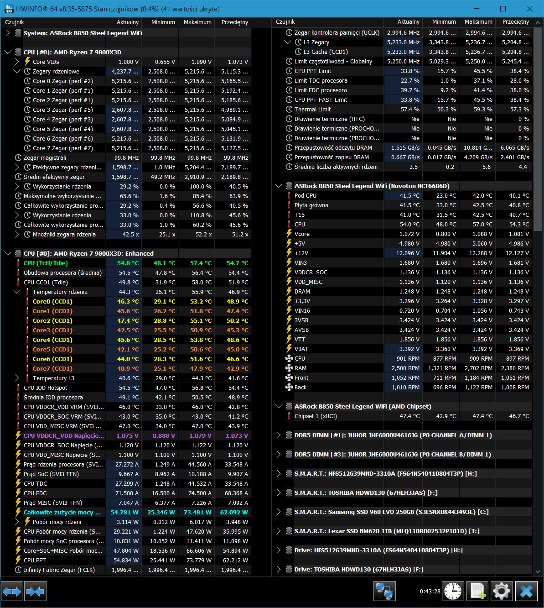
Task: Select Core0 (CCD1) temperature row
Action: click(125, 301)
